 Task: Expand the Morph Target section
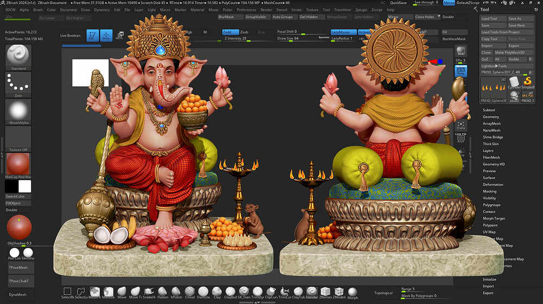pyautogui.click(x=494, y=218)
